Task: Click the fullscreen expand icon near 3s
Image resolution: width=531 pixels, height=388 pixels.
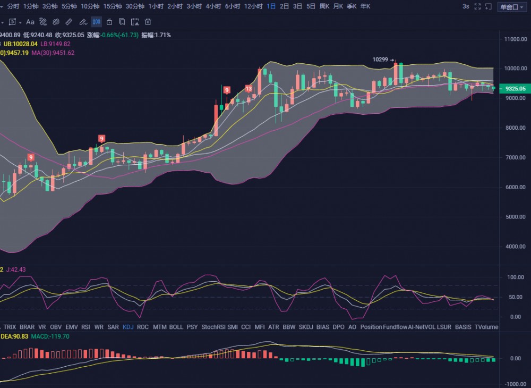Action: point(477,6)
